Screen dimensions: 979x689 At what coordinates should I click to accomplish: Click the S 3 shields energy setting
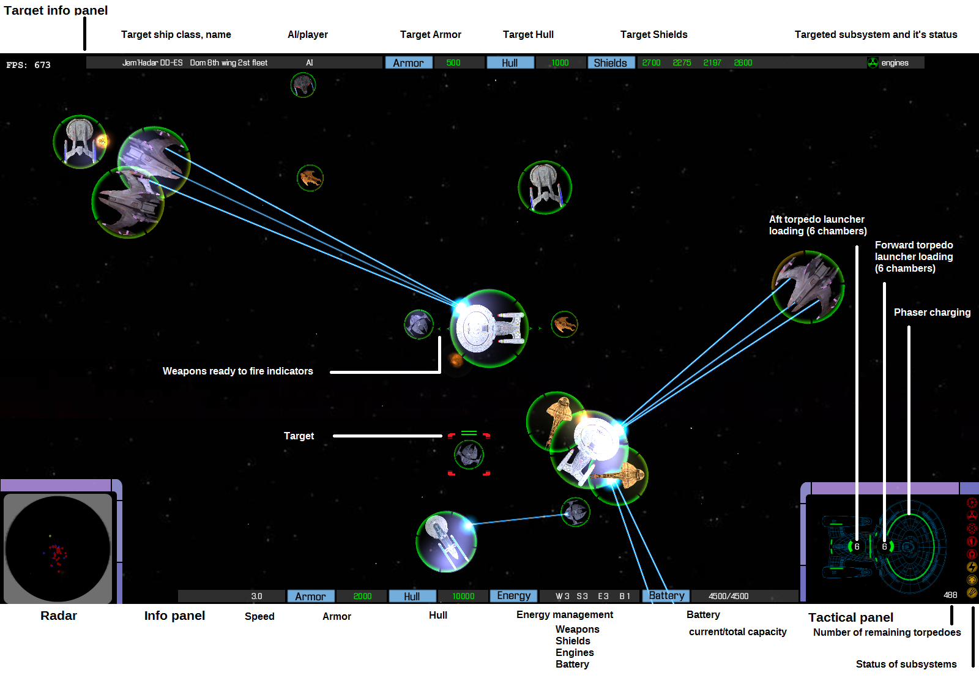pos(582,596)
